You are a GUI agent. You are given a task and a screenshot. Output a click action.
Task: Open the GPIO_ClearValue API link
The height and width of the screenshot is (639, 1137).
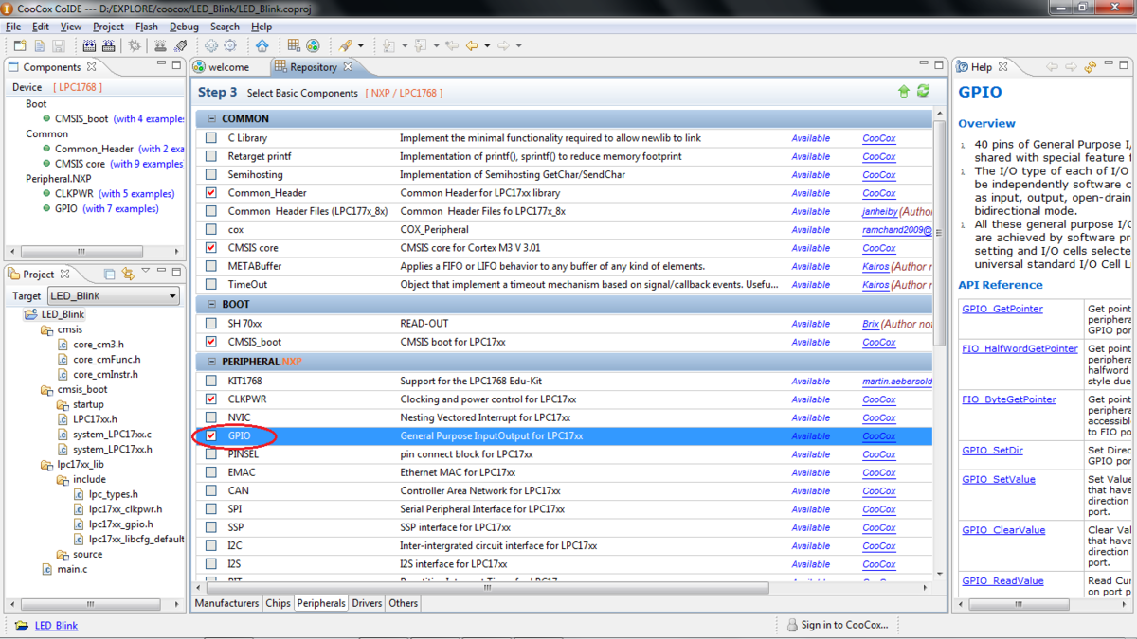pyautogui.click(x=1003, y=530)
